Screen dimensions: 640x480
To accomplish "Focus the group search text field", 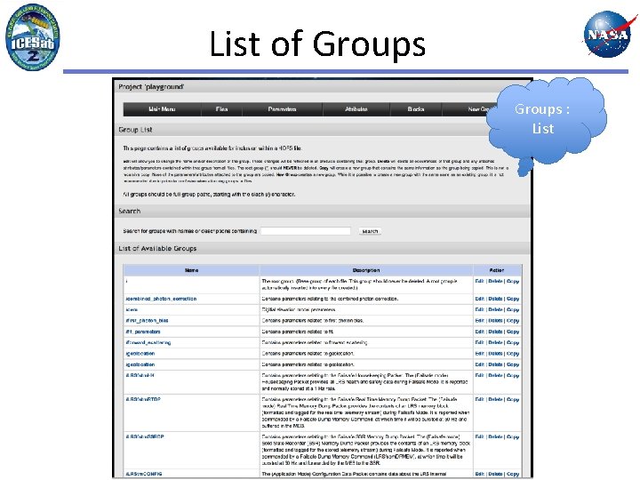I will (x=306, y=231).
